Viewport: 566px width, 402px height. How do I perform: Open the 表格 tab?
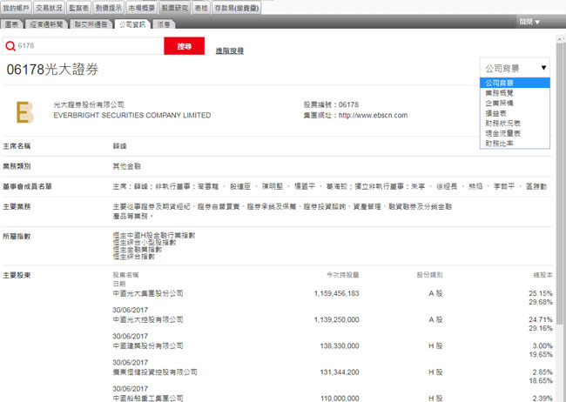(x=201, y=8)
